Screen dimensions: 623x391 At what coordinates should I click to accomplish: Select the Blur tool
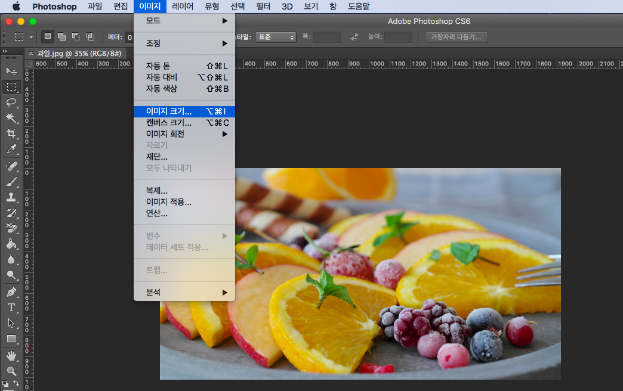click(x=11, y=259)
